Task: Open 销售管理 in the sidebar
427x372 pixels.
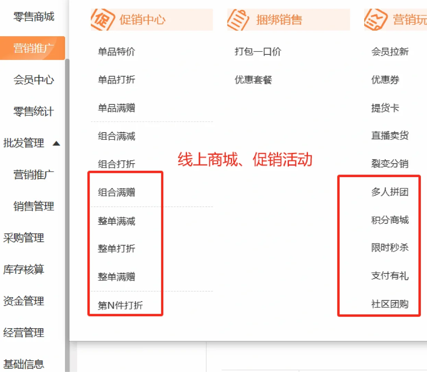Action: pyautogui.click(x=34, y=206)
